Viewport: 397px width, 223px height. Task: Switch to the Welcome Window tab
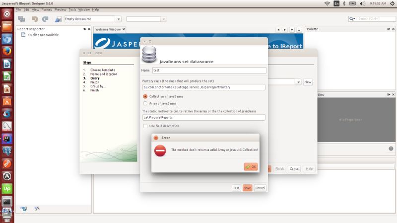[x=108, y=29]
